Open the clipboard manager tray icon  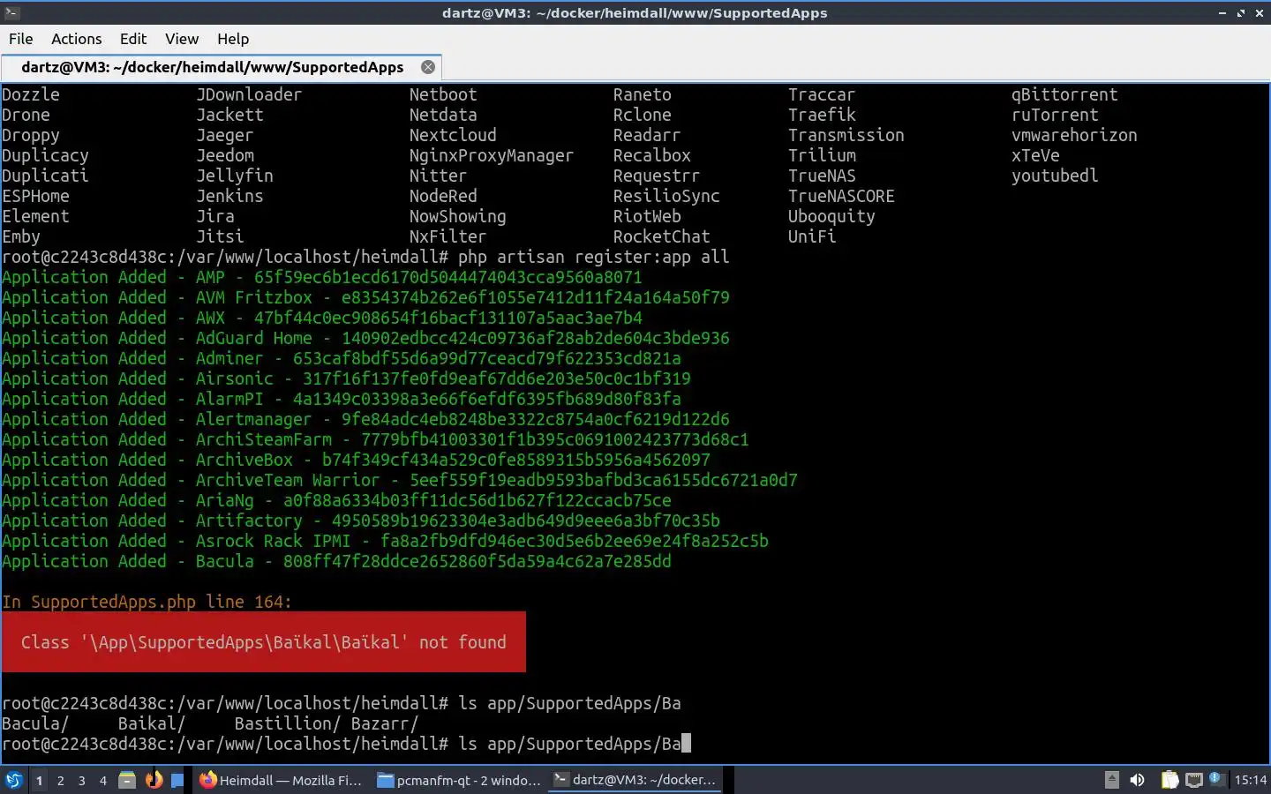(1169, 780)
